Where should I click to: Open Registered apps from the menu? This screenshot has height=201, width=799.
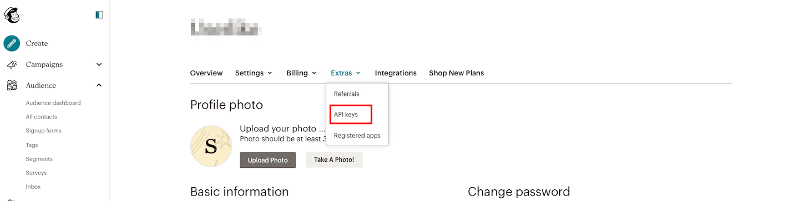[357, 136]
